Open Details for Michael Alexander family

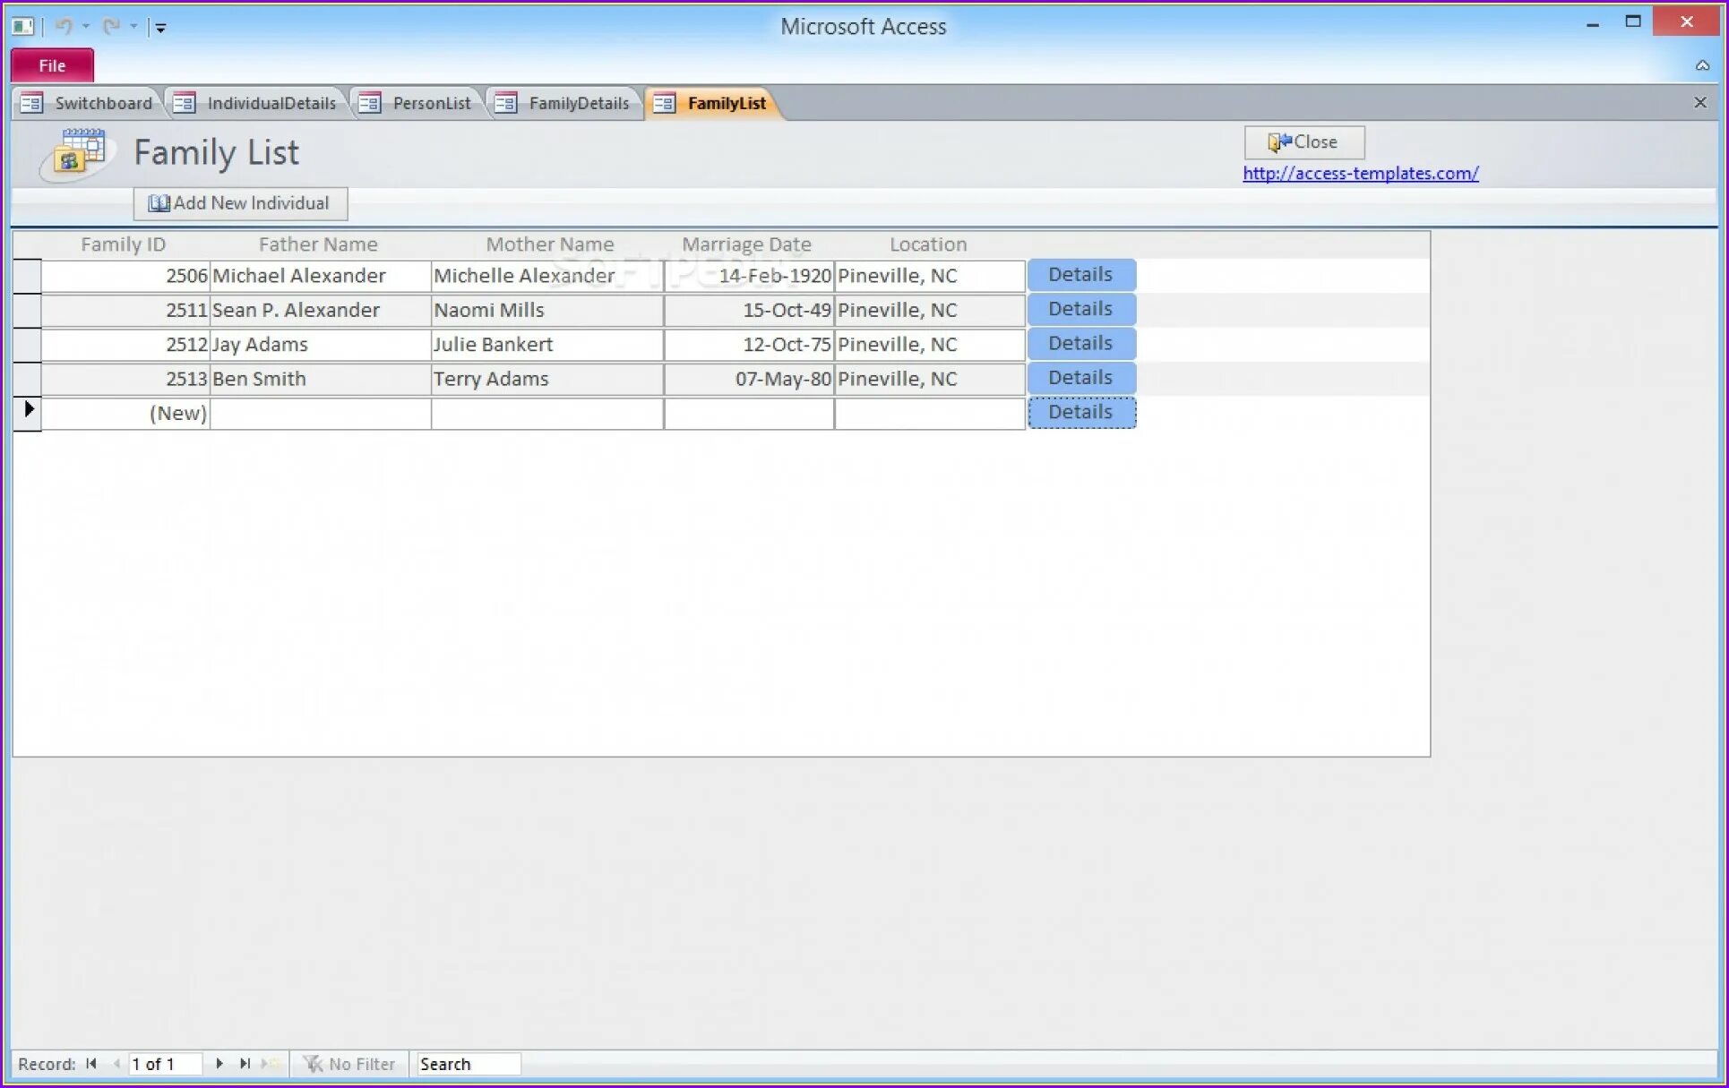point(1081,274)
